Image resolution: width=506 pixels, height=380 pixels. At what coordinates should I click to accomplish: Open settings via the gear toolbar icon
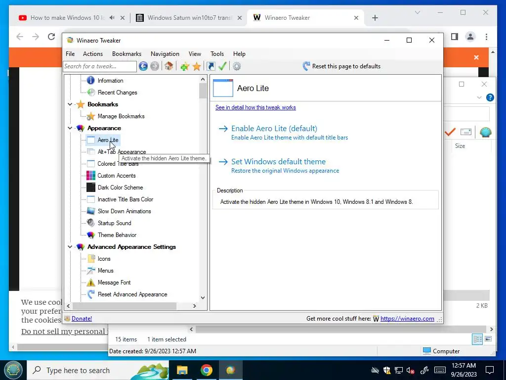click(x=237, y=66)
